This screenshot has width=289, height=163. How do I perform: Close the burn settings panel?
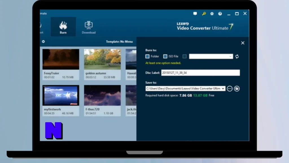tap(243, 43)
